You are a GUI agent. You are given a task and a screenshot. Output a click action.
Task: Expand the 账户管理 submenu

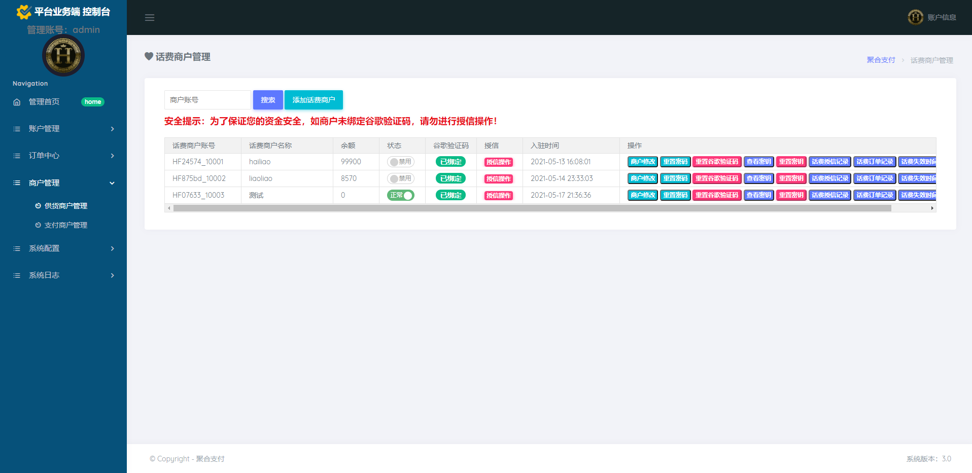click(44, 129)
